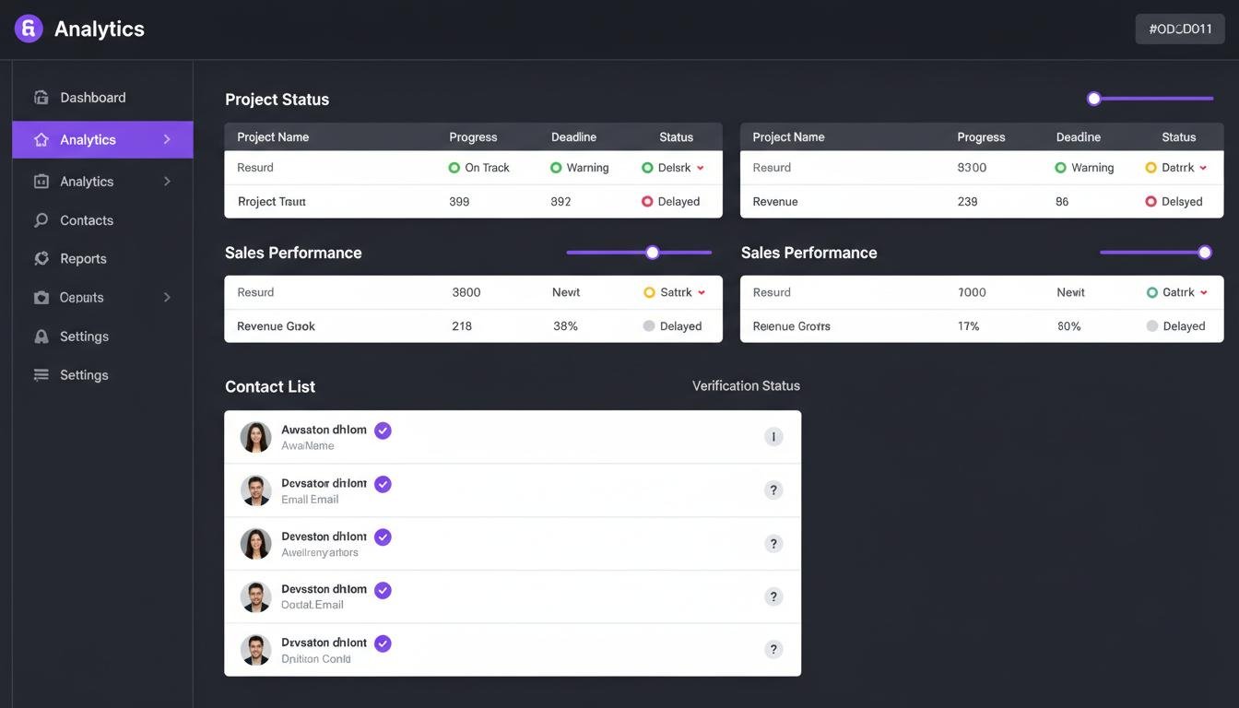Click the Contacts magnifier icon
The width and height of the screenshot is (1239, 708).
41,220
